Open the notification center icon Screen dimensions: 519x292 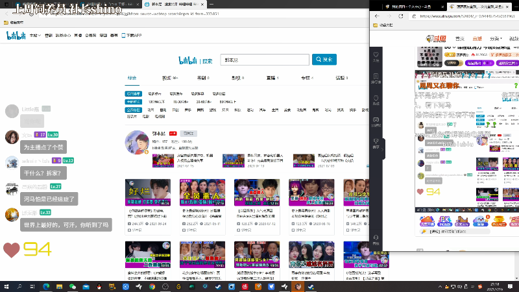click(510, 287)
